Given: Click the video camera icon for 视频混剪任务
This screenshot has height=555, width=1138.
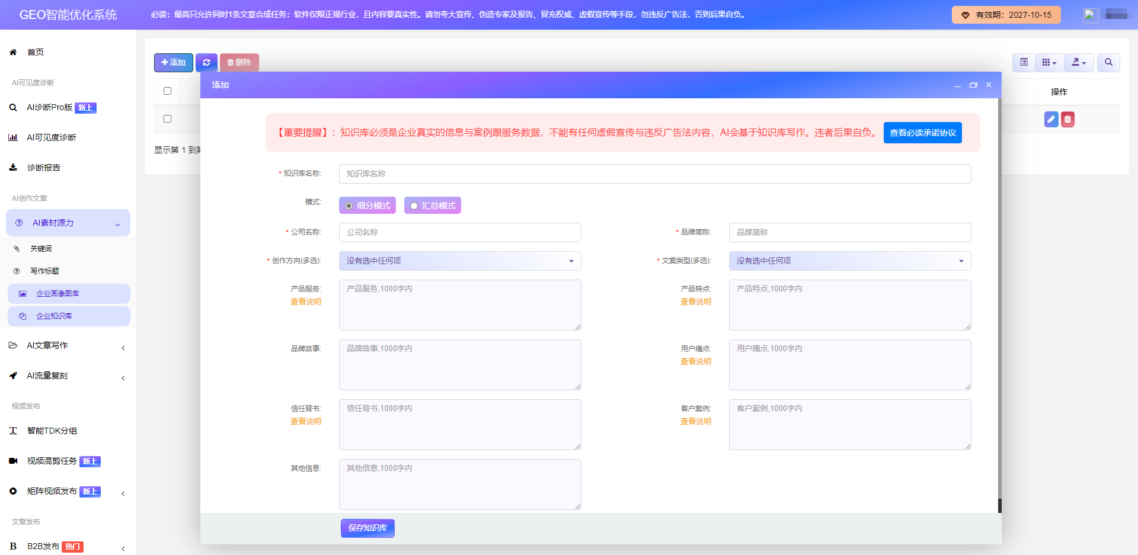Looking at the screenshot, I should (13, 461).
